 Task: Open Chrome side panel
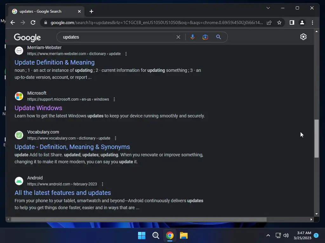click(x=292, y=22)
